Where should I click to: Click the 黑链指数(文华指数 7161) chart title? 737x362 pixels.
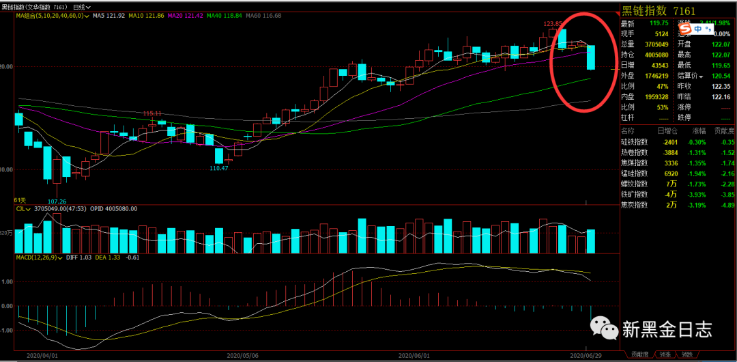pos(34,8)
